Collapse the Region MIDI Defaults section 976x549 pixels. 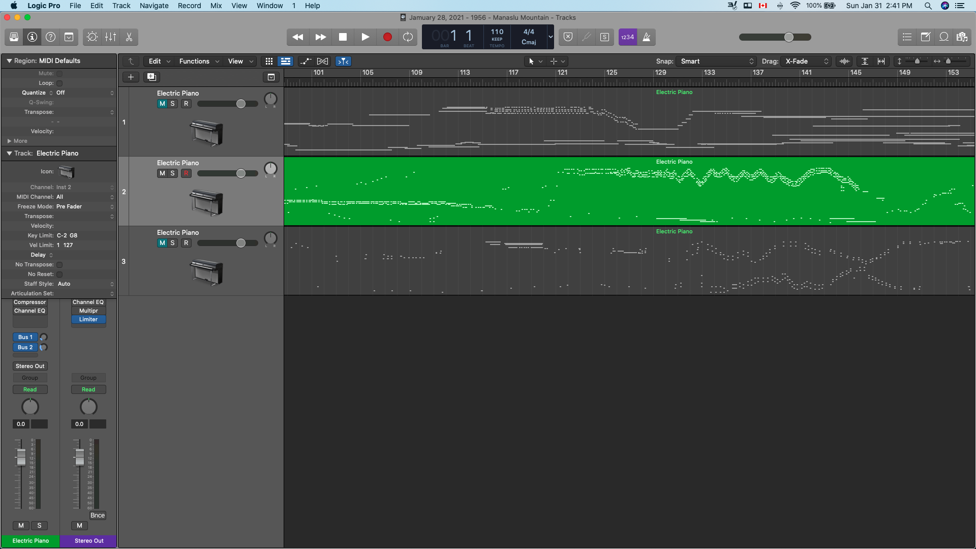[9, 61]
